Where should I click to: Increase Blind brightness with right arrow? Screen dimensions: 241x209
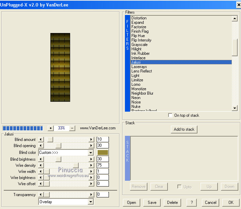91,159
